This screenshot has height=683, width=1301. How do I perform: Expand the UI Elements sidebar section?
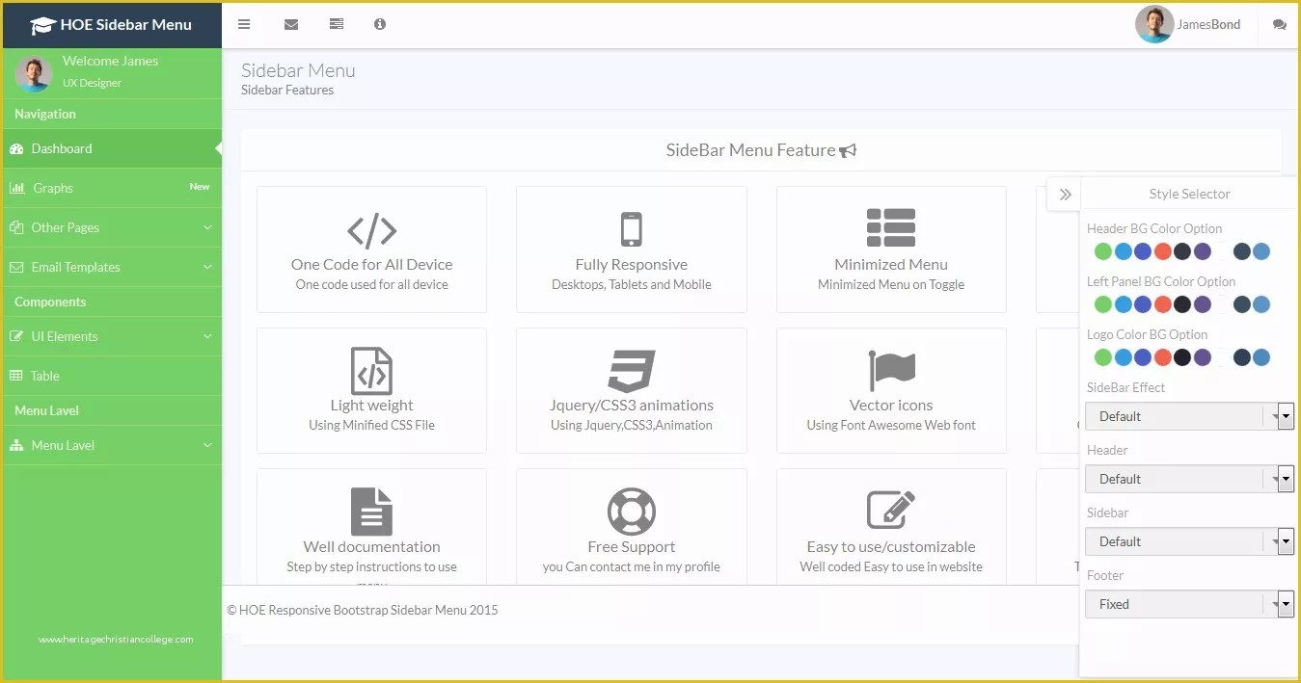(x=65, y=336)
